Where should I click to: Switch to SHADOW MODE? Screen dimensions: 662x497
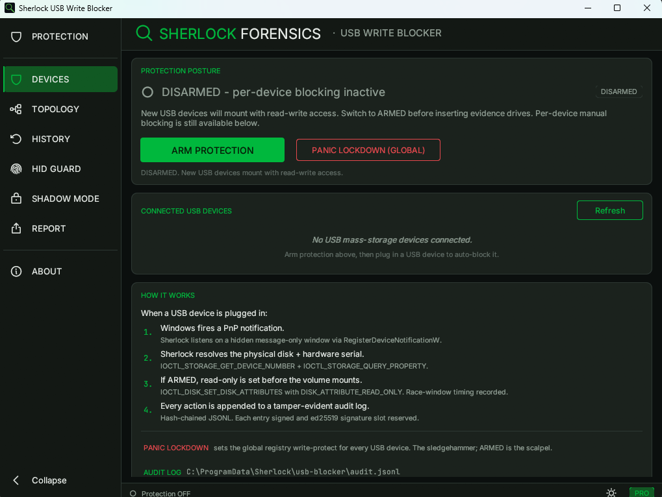[x=60, y=199]
